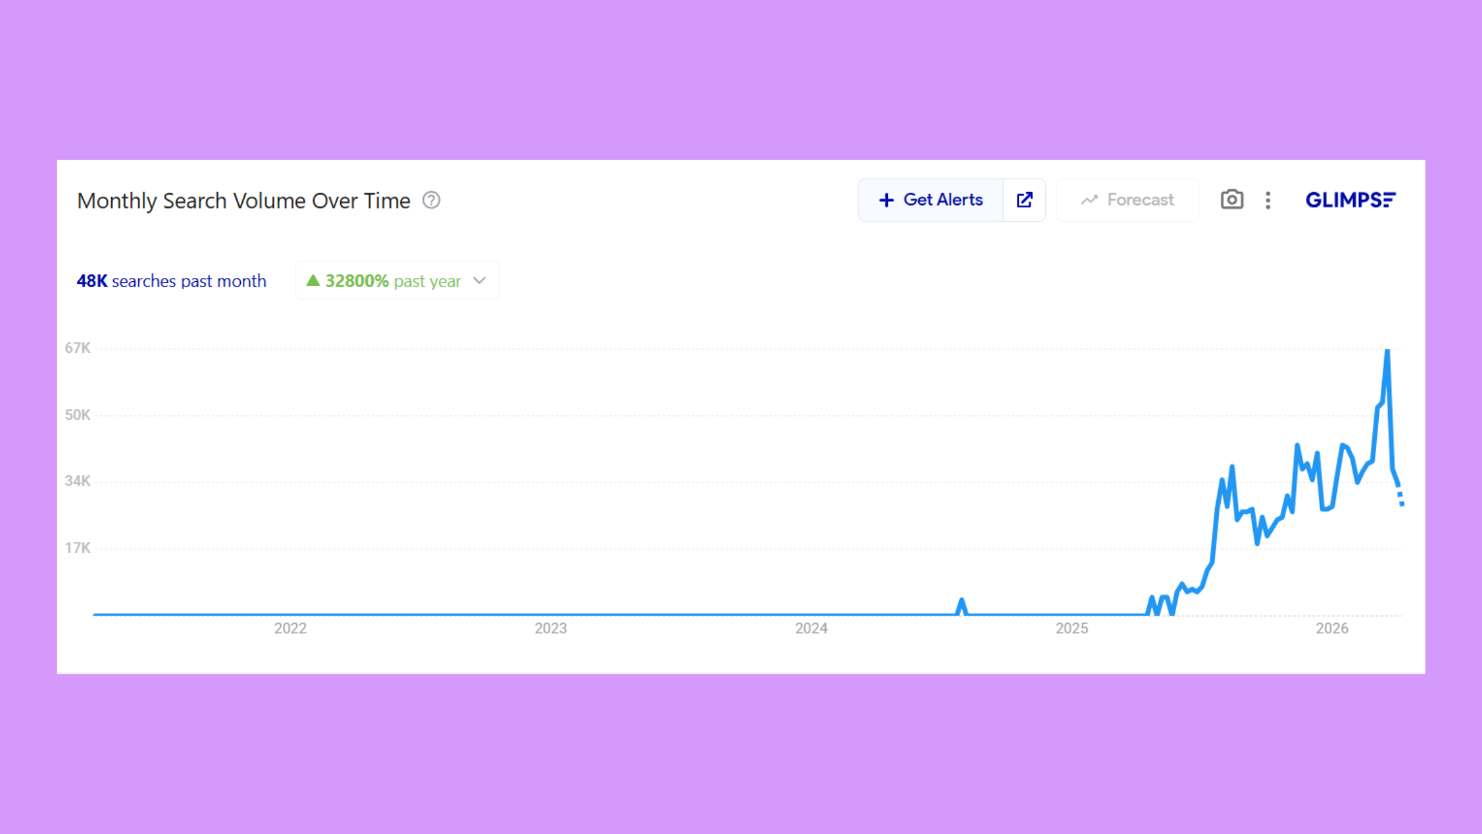Click the dotted projection line end
Viewport: 1482px width, 834px height.
tap(1401, 503)
